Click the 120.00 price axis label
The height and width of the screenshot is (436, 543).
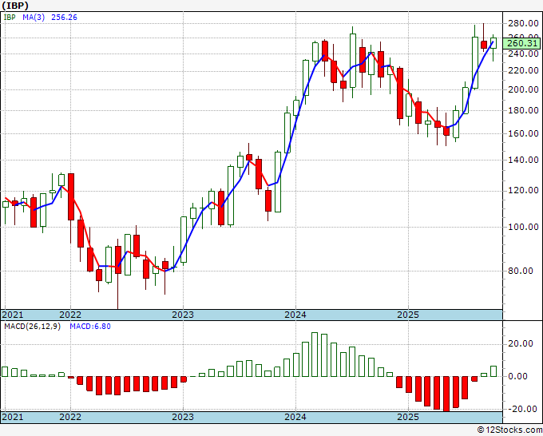click(x=523, y=190)
